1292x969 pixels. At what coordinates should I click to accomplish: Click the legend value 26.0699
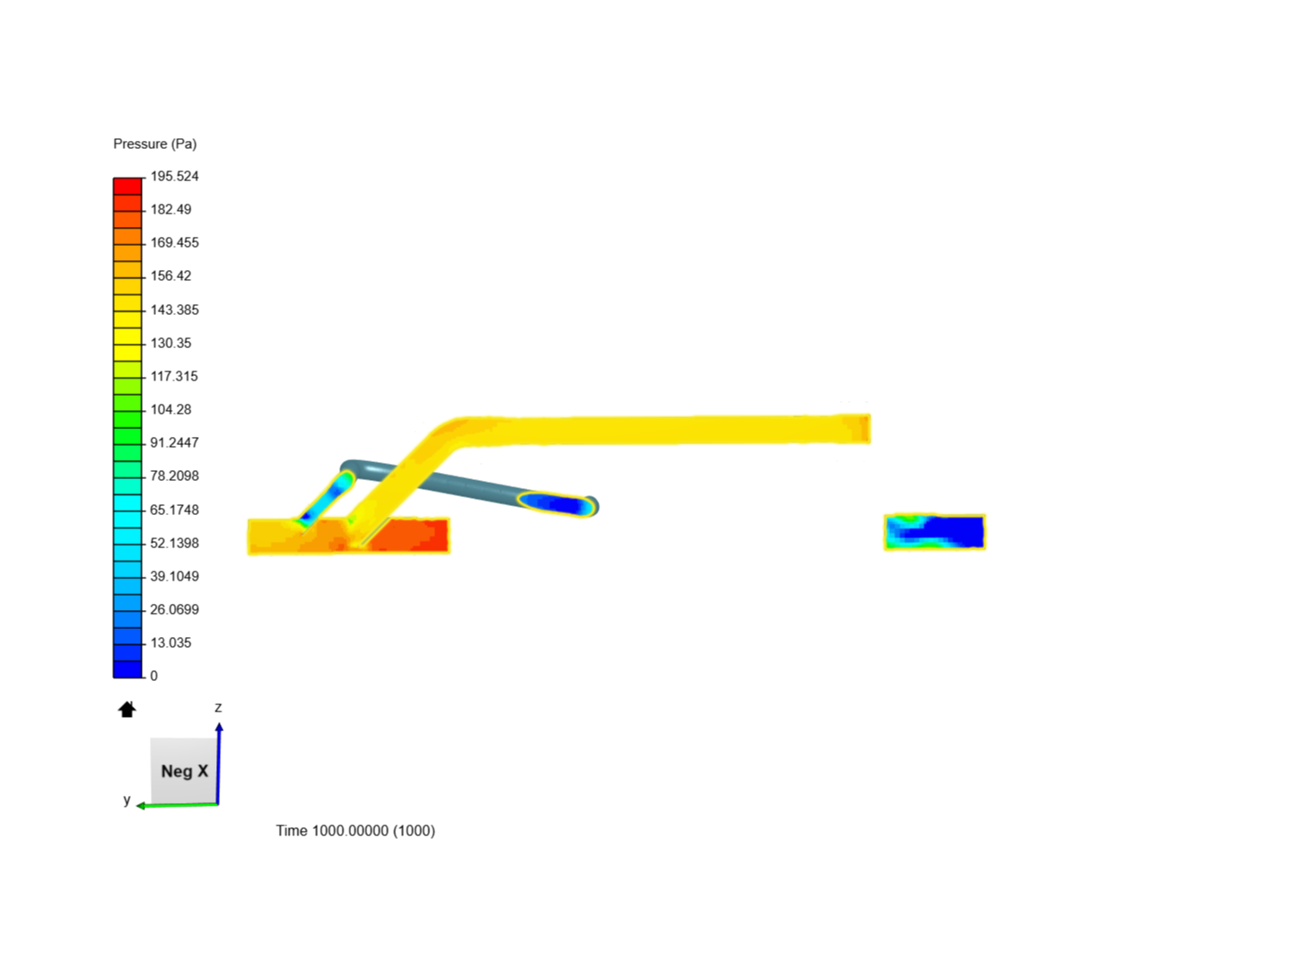tap(174, 609)
